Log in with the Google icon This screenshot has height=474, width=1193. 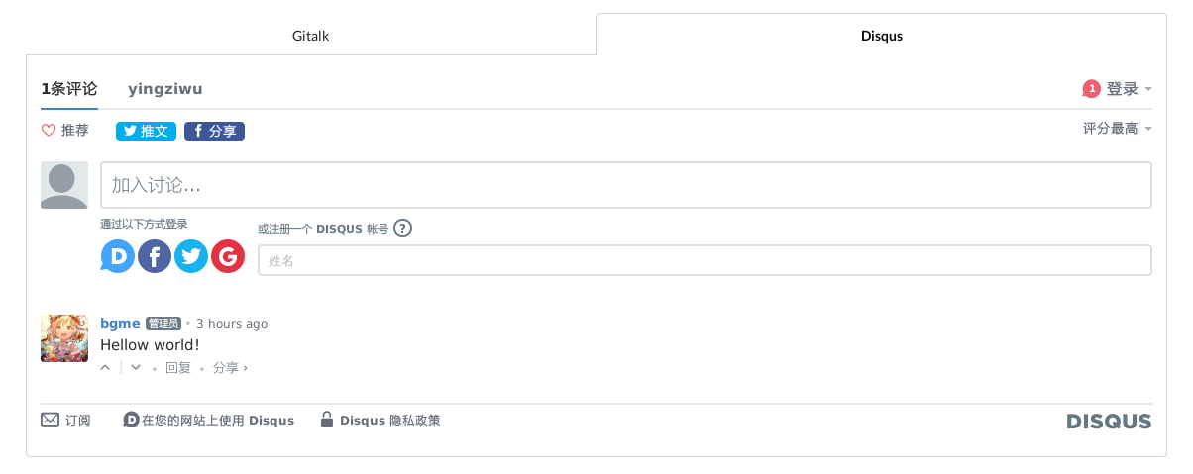(x=228, y=257)
